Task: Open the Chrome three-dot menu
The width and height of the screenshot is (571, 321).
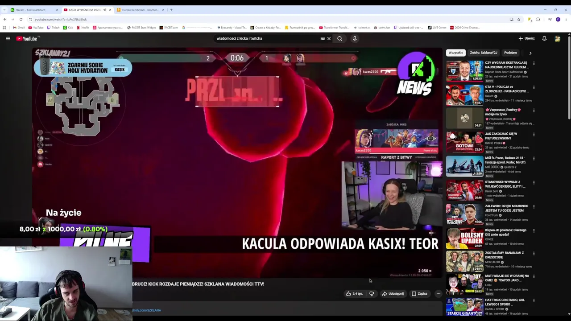Action: [x=566, y=19]
